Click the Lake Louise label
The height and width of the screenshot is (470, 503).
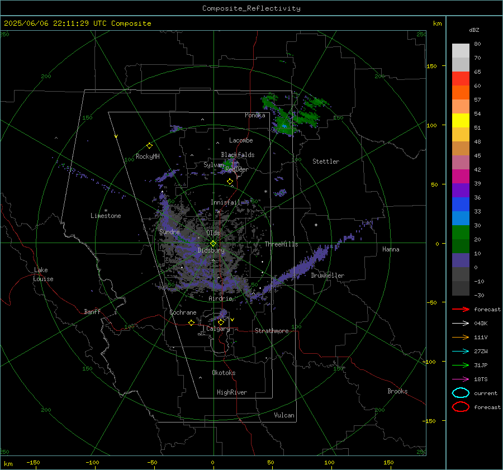point(43,274)
